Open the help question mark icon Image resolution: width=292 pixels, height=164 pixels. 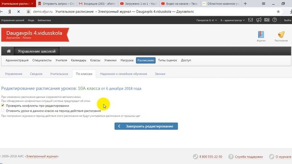[275, 20]
